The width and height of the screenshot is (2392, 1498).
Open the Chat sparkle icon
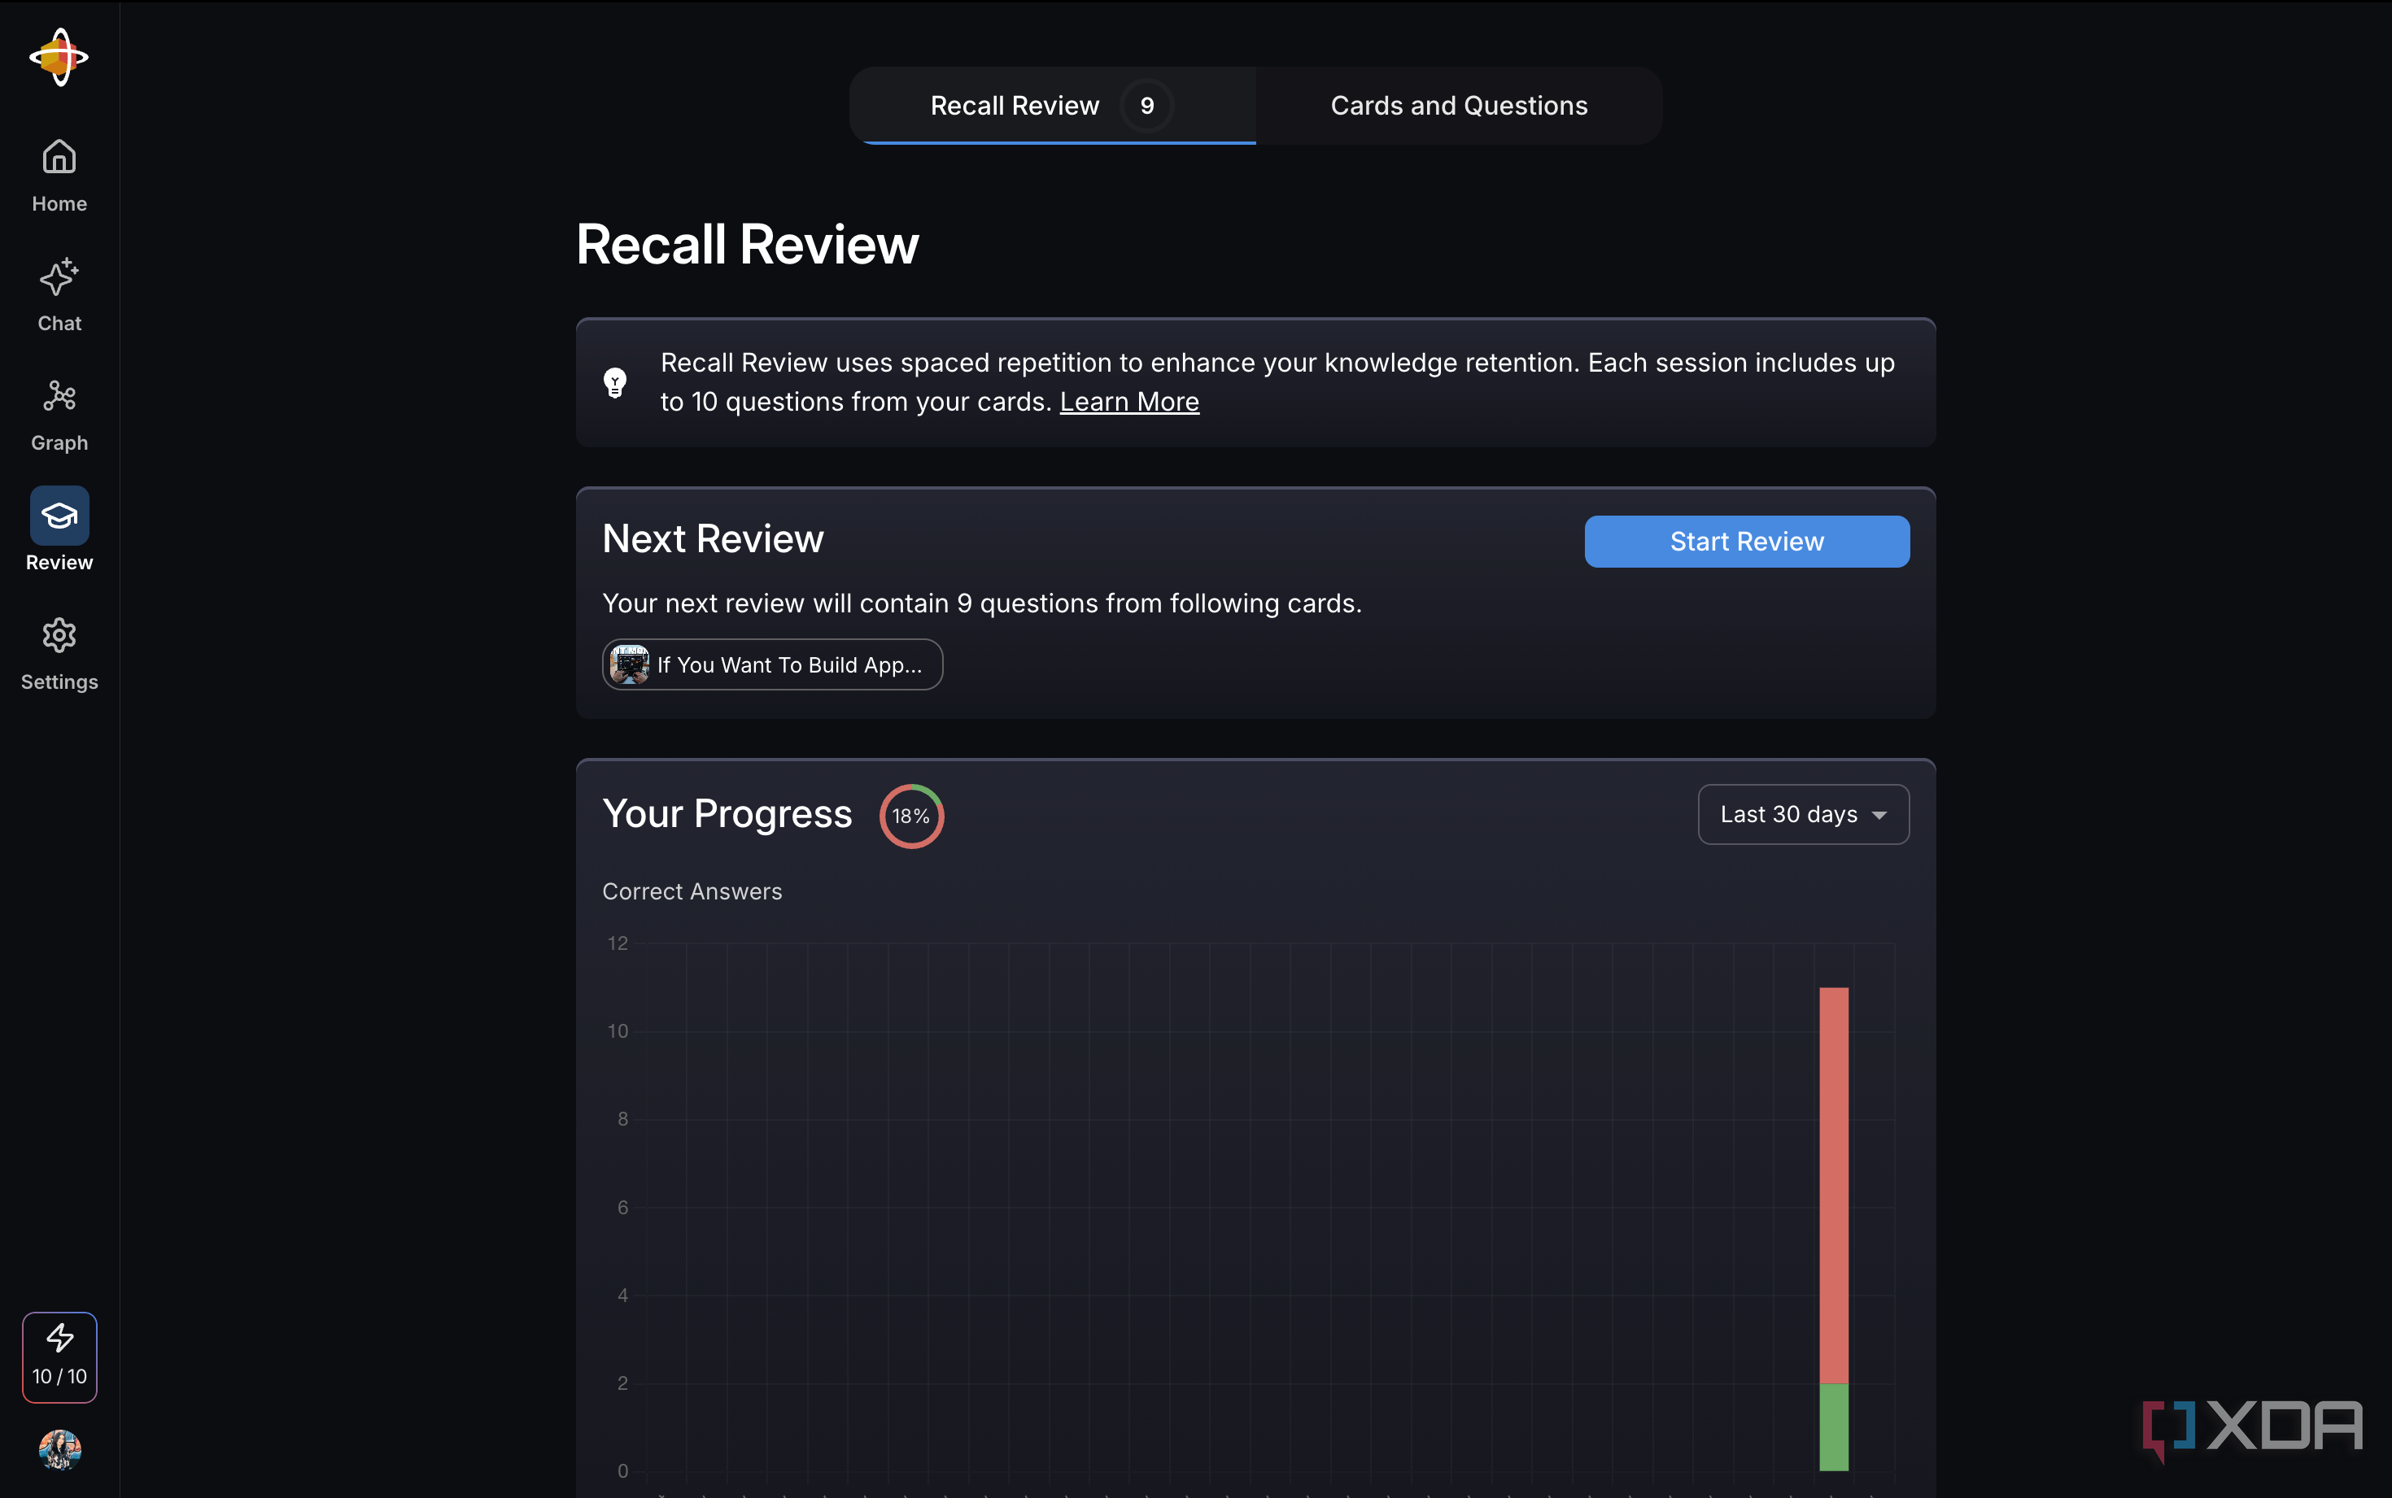[59, 278]
